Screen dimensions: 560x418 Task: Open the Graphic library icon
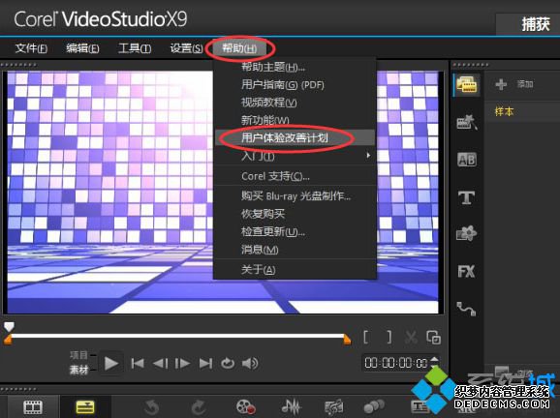point(466,233)
